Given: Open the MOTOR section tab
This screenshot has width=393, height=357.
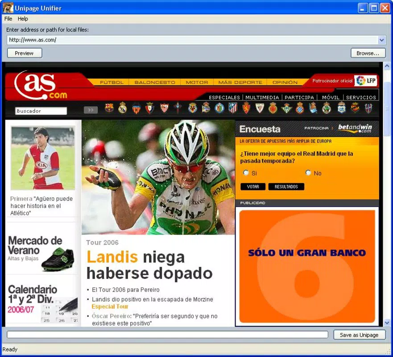Looking at the screenshot, I should tap(197, 82).
